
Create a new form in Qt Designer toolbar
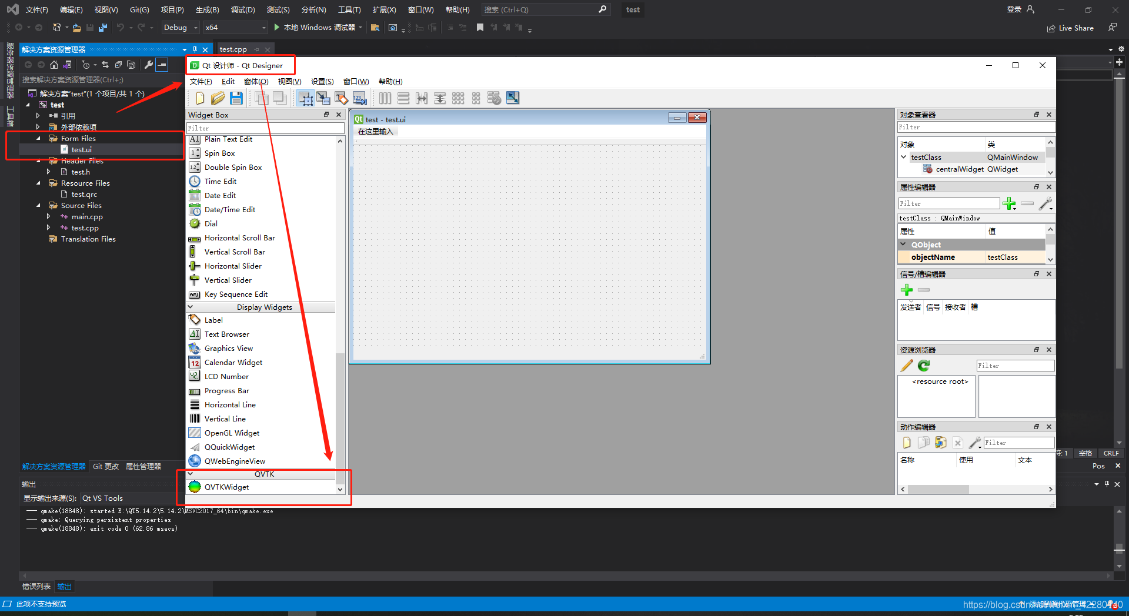(200, 98)
